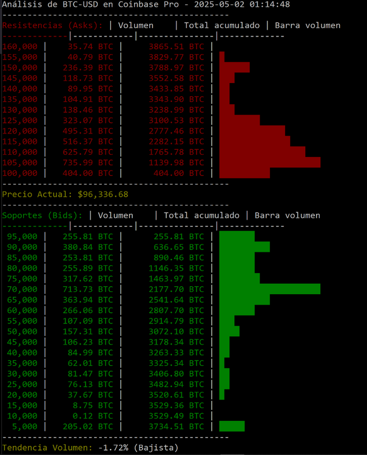Click the green volume bar for 90,000

tap(244, 247)
